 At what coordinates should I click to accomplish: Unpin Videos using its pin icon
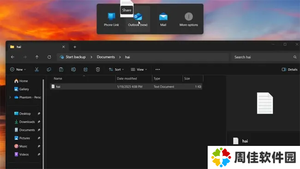pyautogui.click(x=39, y=154)
